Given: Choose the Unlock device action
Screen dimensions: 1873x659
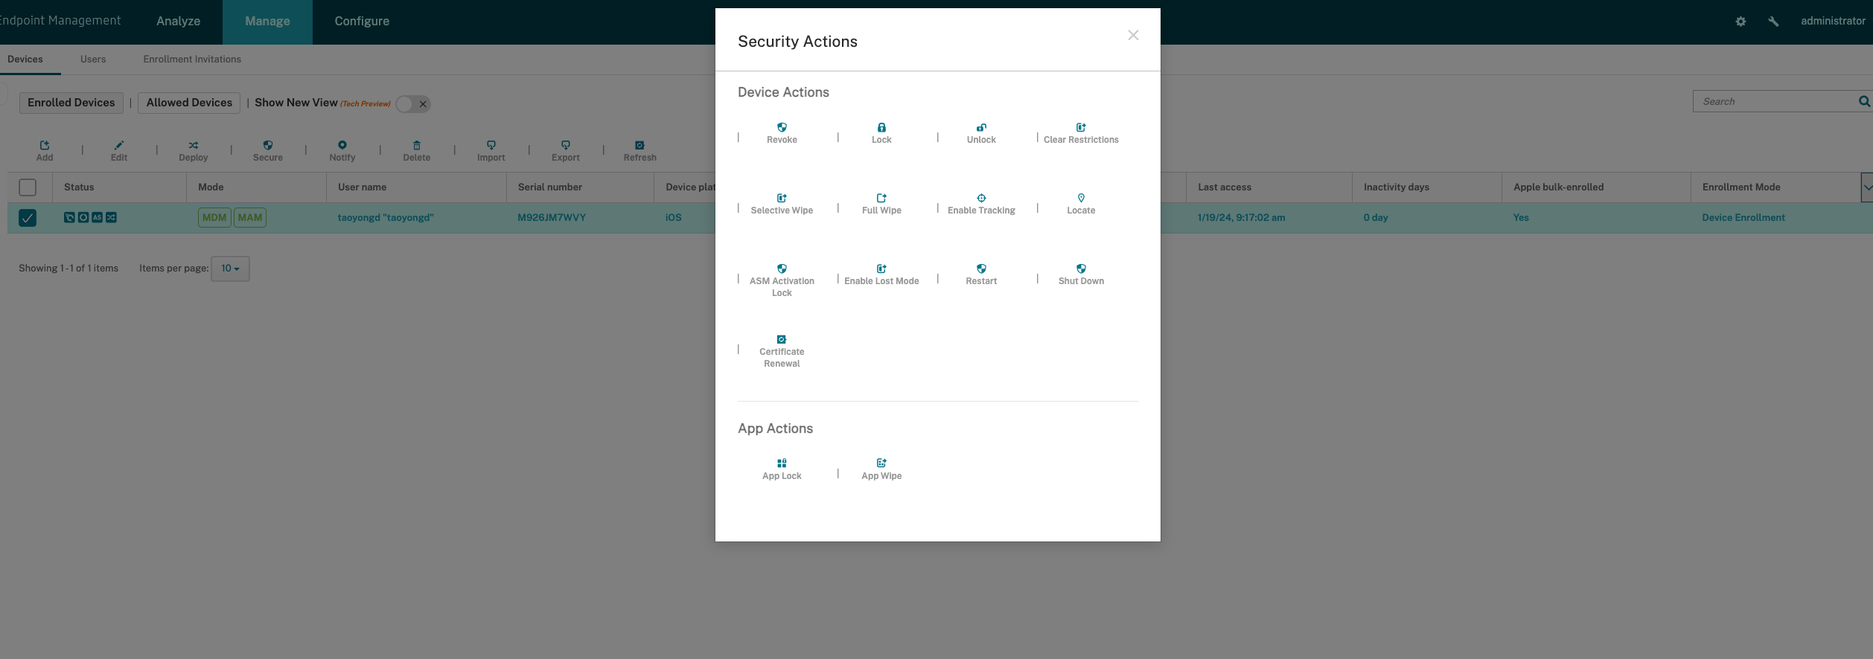Looking at the screenshot, I should click(981, 133).
